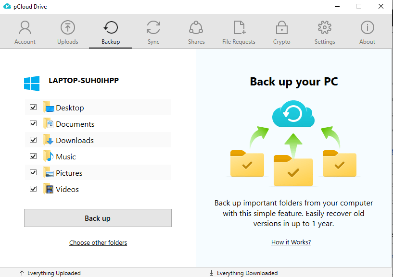
Task: Click the Everything Downloaded status text
Action: point(247,273)
